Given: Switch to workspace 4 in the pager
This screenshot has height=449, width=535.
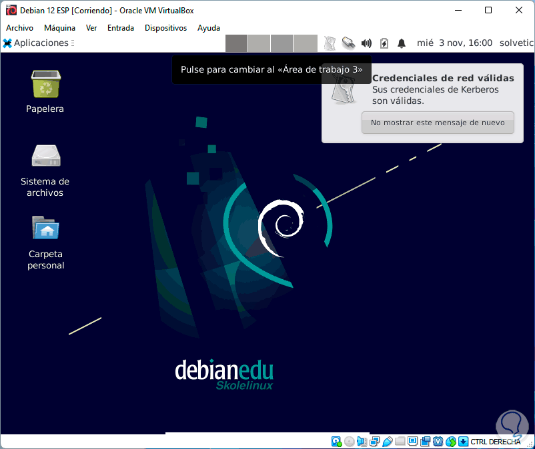Looking at the screenshot, I should click(x=306, y=43).
